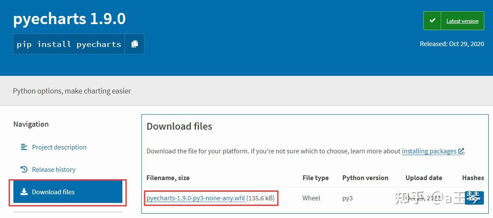Image resolution: width=493 pixels, height=218 pixels.
Task: Click the pip install pyecharts command text
Action: tap(69, 44)
